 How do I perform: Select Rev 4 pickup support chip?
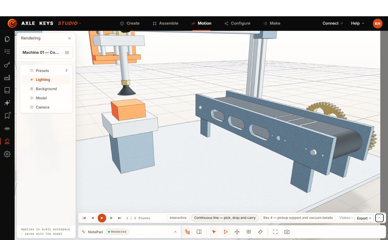(298, 218)
